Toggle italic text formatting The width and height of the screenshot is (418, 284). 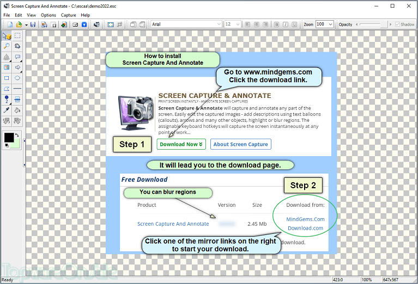[x=285, y=24]
